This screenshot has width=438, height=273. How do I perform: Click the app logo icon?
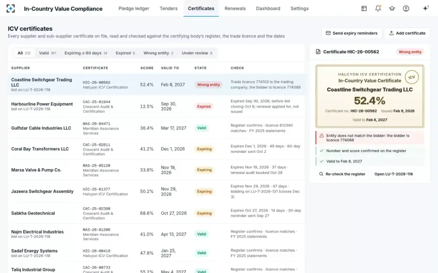11,8
